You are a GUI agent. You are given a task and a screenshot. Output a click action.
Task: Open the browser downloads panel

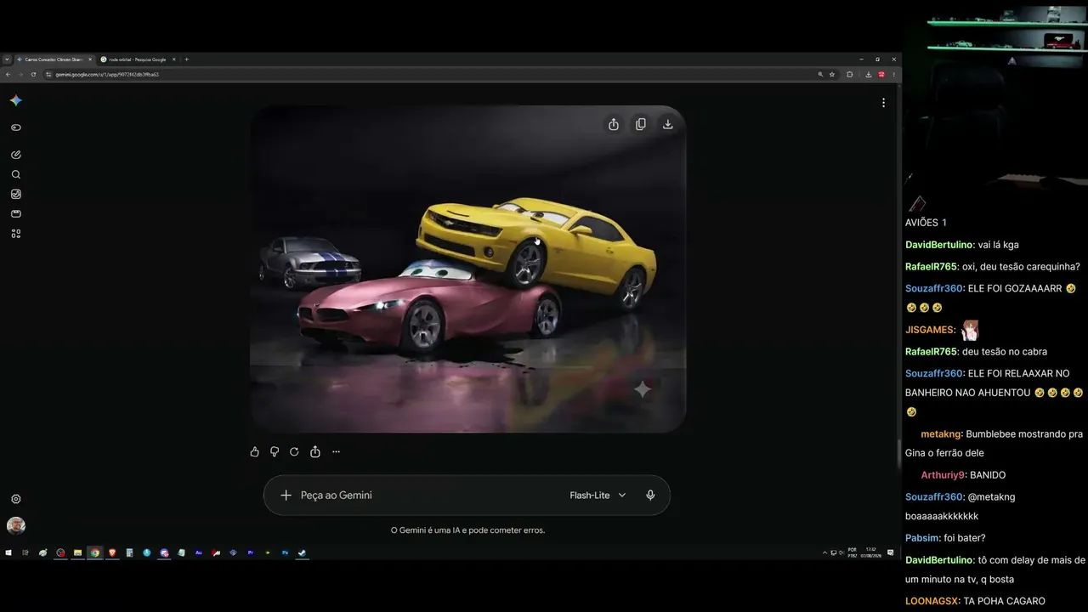coord(868,74)
